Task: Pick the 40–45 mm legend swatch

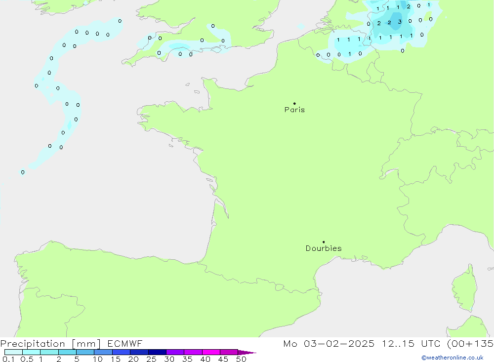Action: coord(211,352)
